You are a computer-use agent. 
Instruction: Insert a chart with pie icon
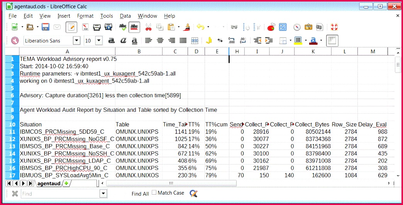271,27
